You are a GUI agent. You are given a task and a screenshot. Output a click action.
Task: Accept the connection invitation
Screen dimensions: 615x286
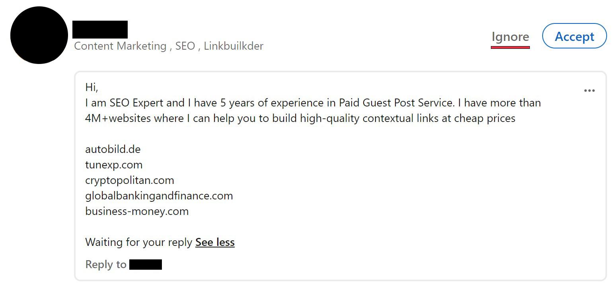pos(574,36)
